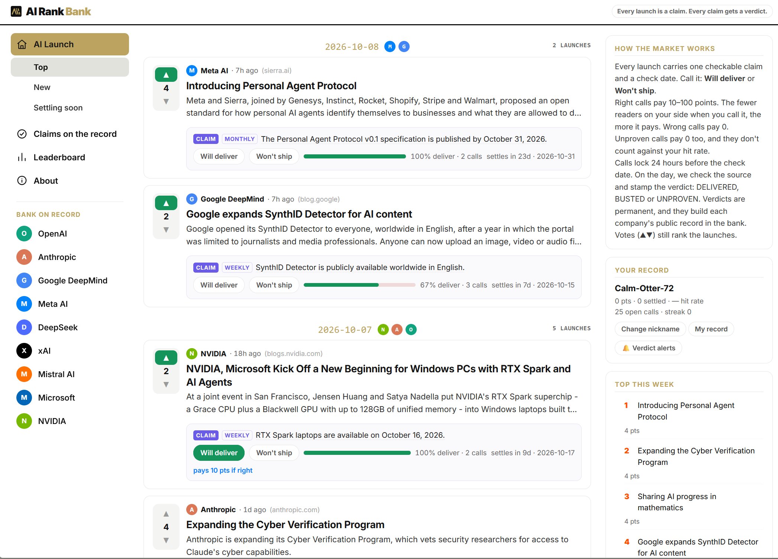Open the Leaderboard page

pos(70,157)
